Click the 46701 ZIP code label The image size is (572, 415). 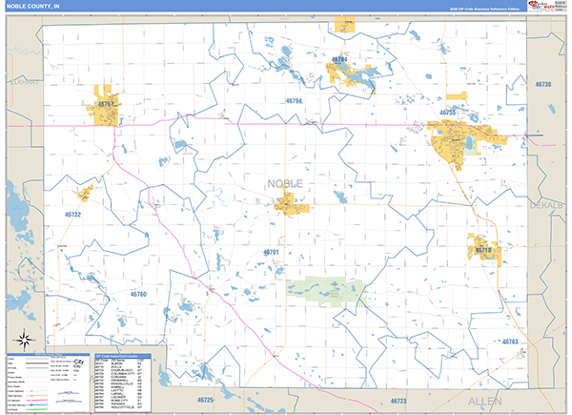click(x=270, y=253)
